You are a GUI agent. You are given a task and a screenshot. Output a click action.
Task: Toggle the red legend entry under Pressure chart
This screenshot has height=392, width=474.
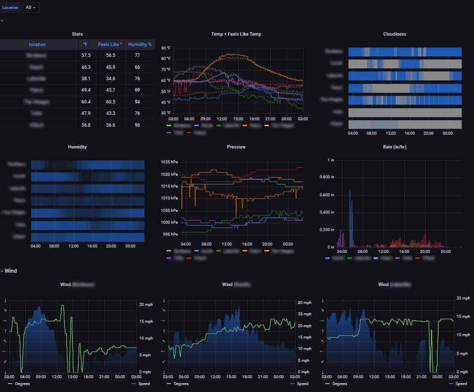pos(190,258)
